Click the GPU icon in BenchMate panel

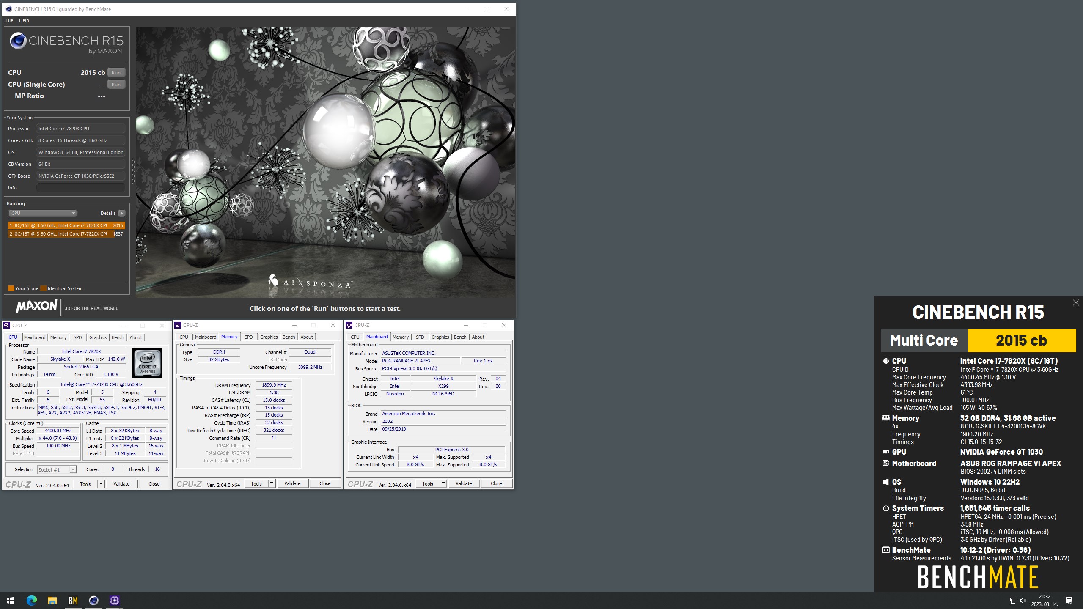pos(886,452)
